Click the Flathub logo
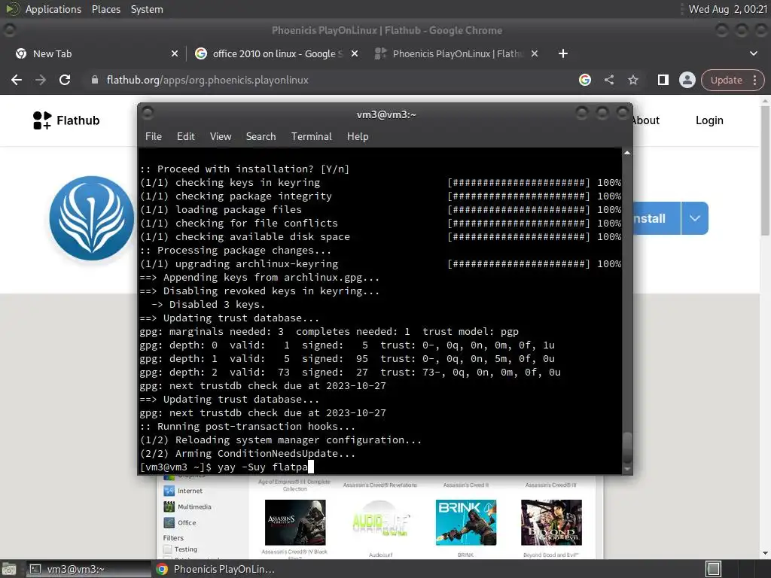This screenshot has width=771, height=578. pos(66,120)
